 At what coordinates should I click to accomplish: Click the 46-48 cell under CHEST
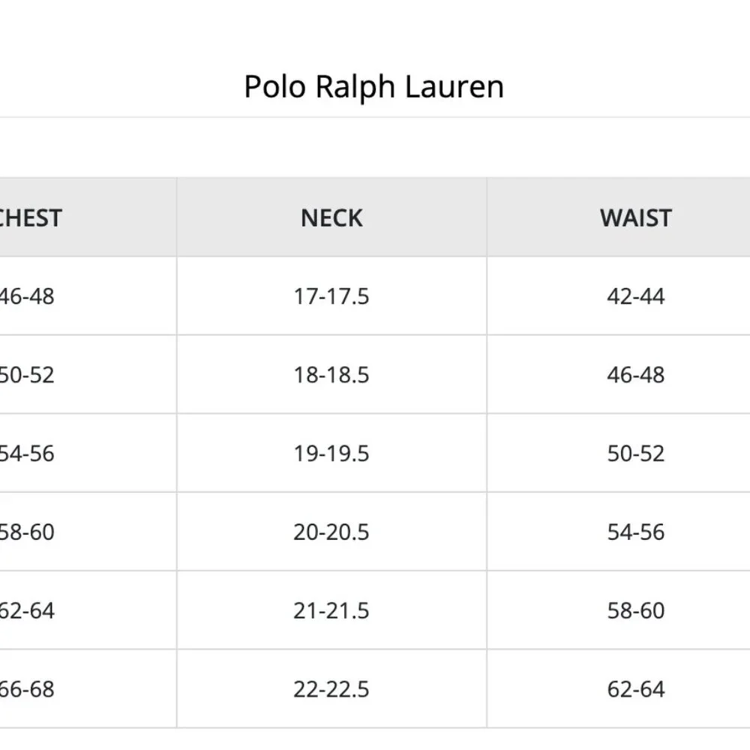tap(88, 296)
